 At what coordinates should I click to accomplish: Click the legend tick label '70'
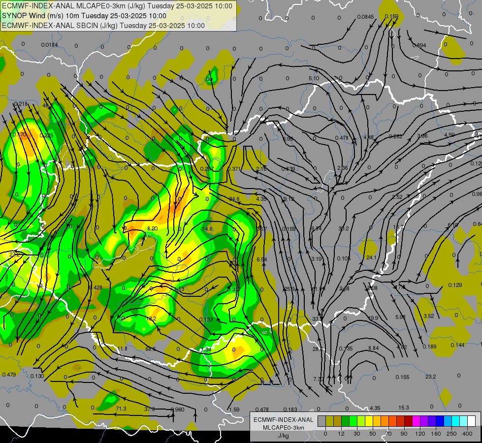(388, 434)
